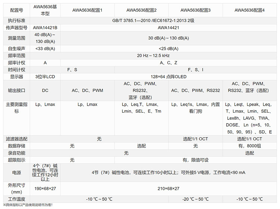The image size is (280, 209).
Task: Click the 时间计权 row label
Action: pyautogui.click(x=16, y=70)
